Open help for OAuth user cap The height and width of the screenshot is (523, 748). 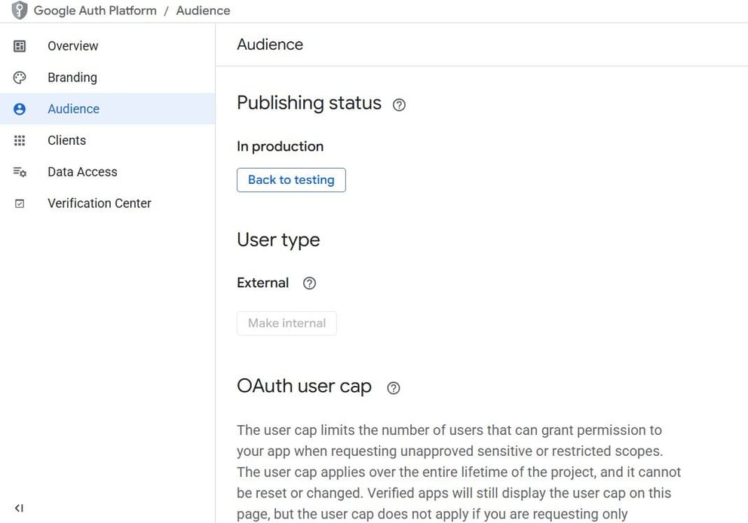pos(393,388)
